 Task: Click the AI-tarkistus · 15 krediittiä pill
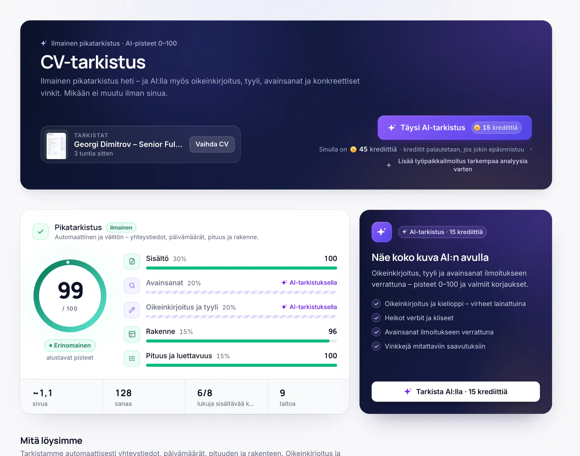click(x=442, y=232)
